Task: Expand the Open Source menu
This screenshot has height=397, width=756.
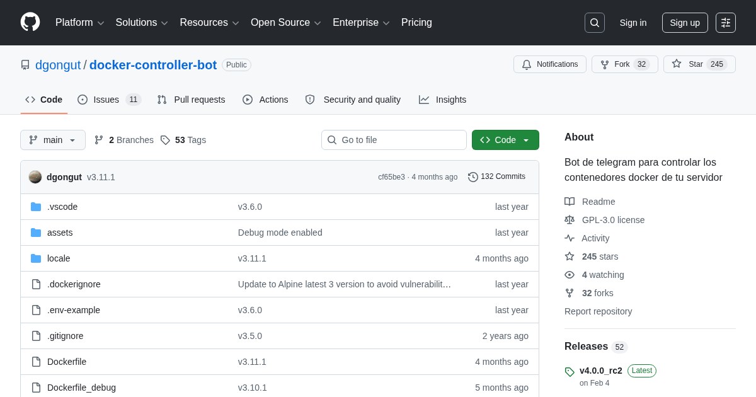Action: click(x=286, y=23)
